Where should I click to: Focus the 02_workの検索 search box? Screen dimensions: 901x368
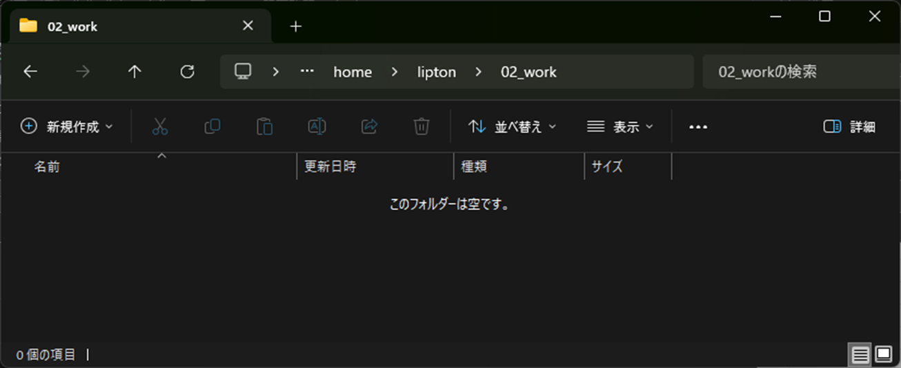(x=802, y=72)
